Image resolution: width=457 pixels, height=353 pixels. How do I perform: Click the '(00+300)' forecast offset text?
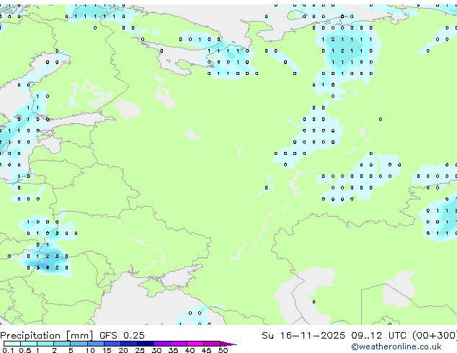pos(435,336)
